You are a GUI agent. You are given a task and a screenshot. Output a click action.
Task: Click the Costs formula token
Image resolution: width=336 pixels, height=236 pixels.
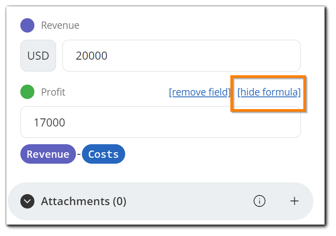(104, 154)
